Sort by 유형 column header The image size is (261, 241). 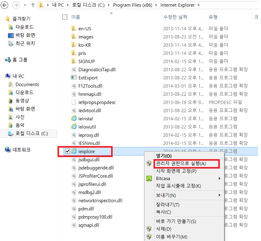pyautogui.click(x=213, y=17)
